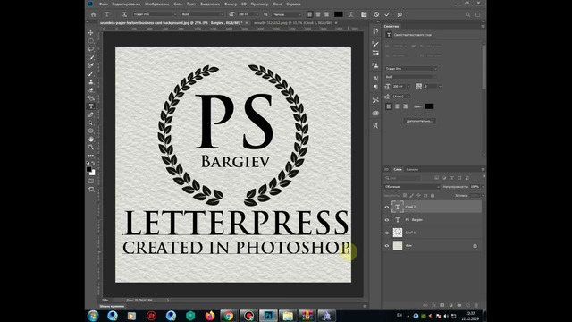The height and width of the screenshot is (322, 572).
Task: Open the warp text option
Action: pyautogui.click(x=351, y=14)
